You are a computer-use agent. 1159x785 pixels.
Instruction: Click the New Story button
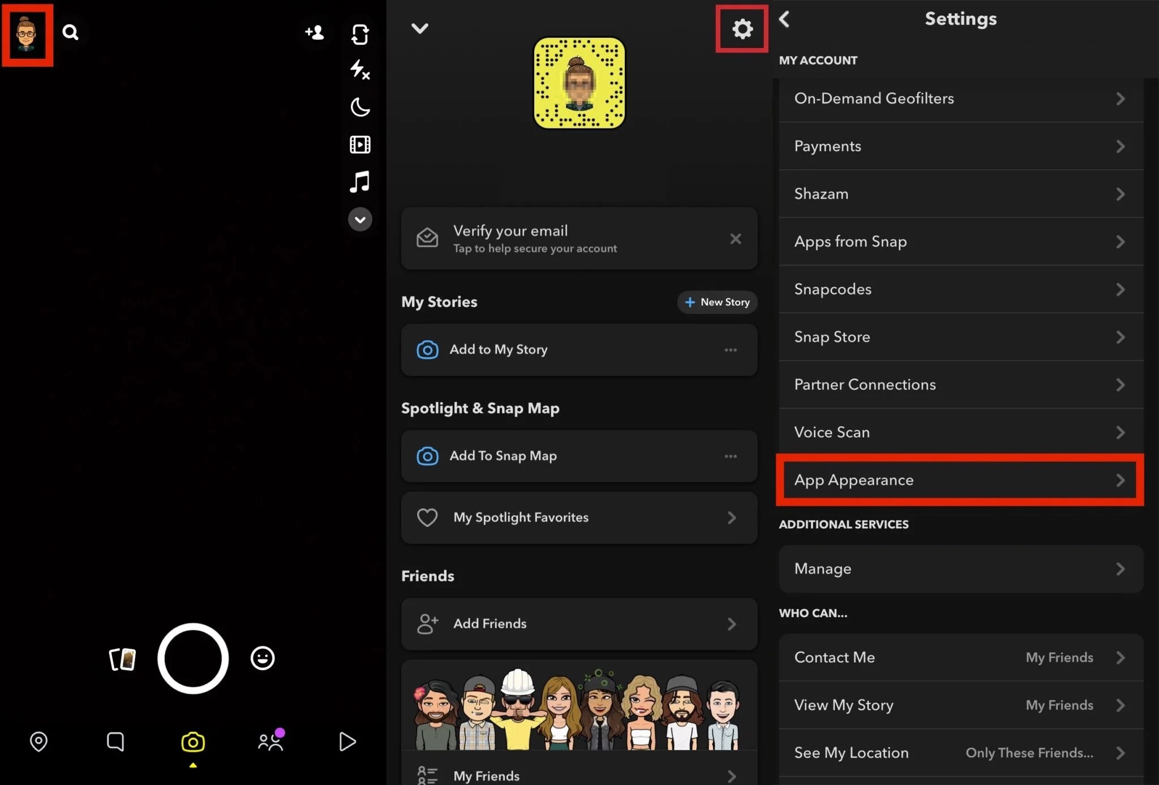pos(716,302)
